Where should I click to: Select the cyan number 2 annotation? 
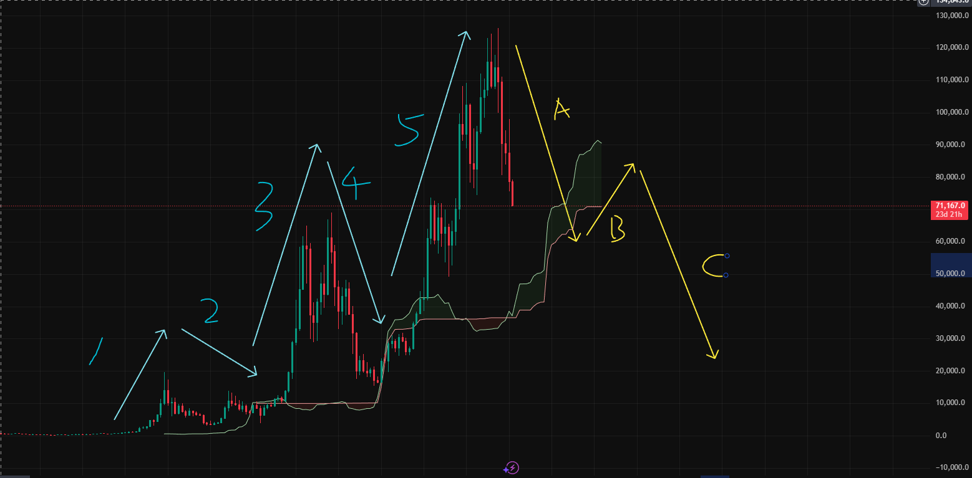point(210,312)
